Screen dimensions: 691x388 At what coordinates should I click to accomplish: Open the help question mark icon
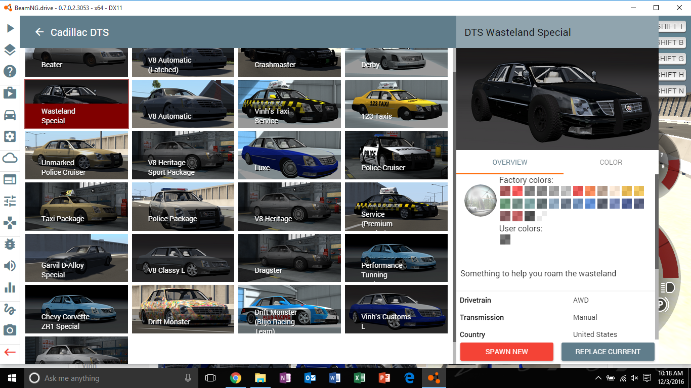coord(10,71)
